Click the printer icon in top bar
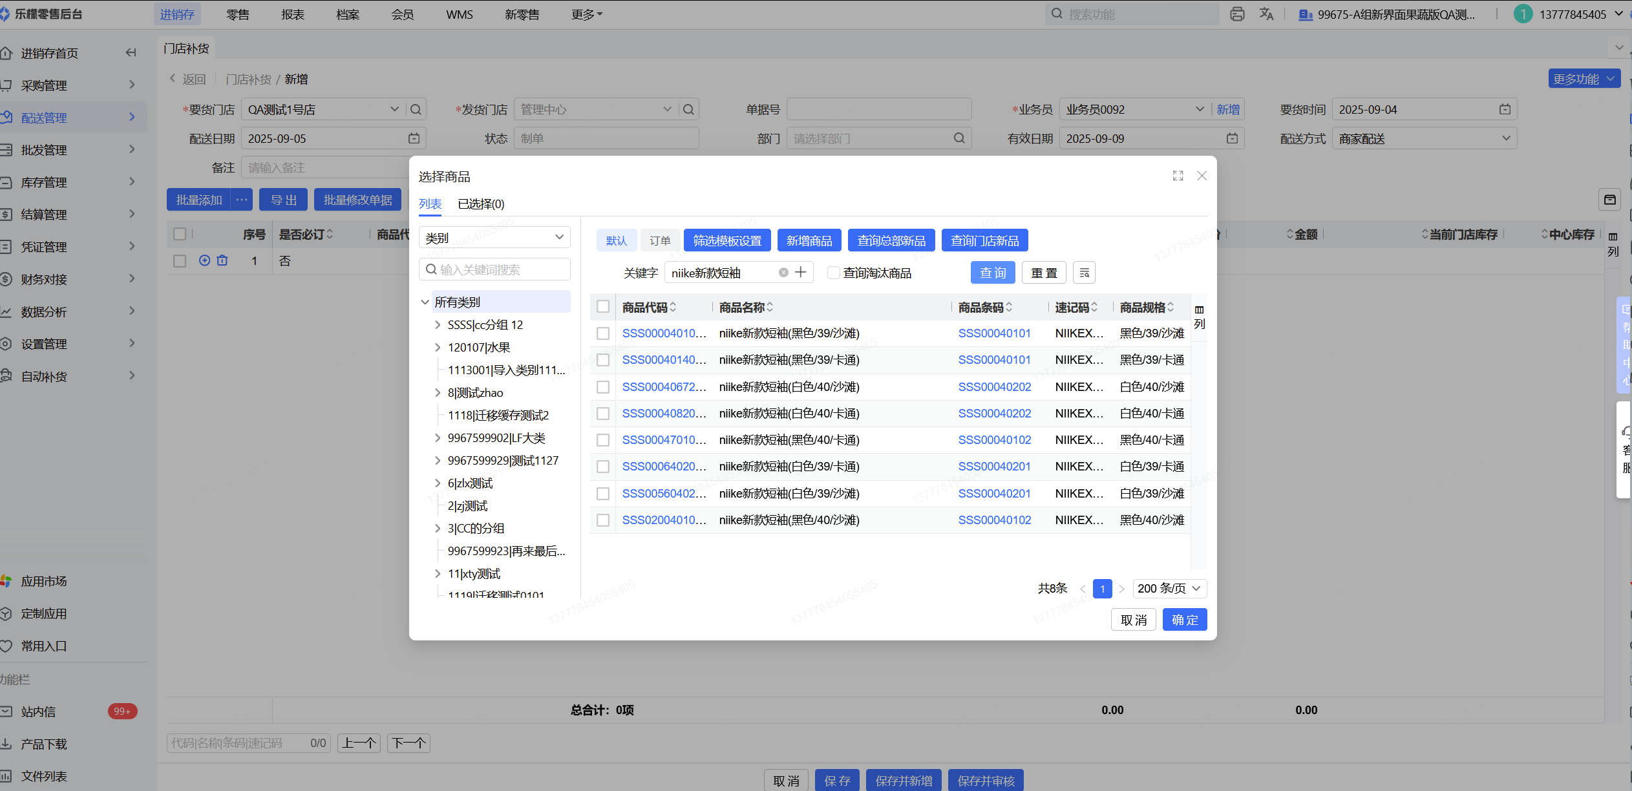Screen dimensions: 1632x791 (x=1237, y=14)
